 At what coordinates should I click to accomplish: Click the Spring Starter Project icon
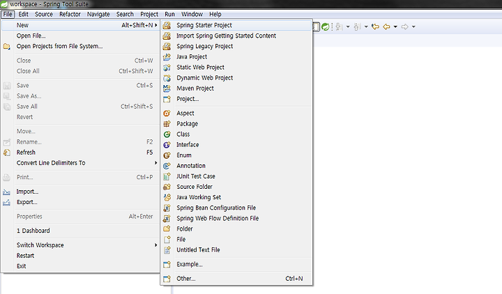pos(167,25)
